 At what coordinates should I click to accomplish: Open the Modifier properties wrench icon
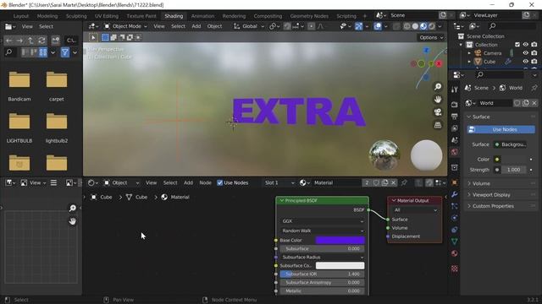tap(455, 194)
